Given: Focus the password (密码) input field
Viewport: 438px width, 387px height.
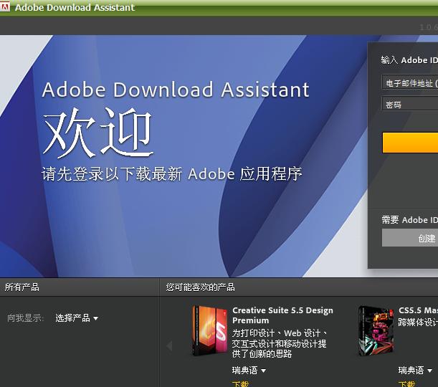Looking at the screenshot, I should coord(410,104).
